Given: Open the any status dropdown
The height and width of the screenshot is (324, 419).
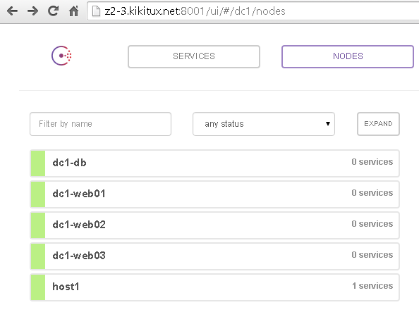Looking at the screenshot, I should (x=264, y=124).
